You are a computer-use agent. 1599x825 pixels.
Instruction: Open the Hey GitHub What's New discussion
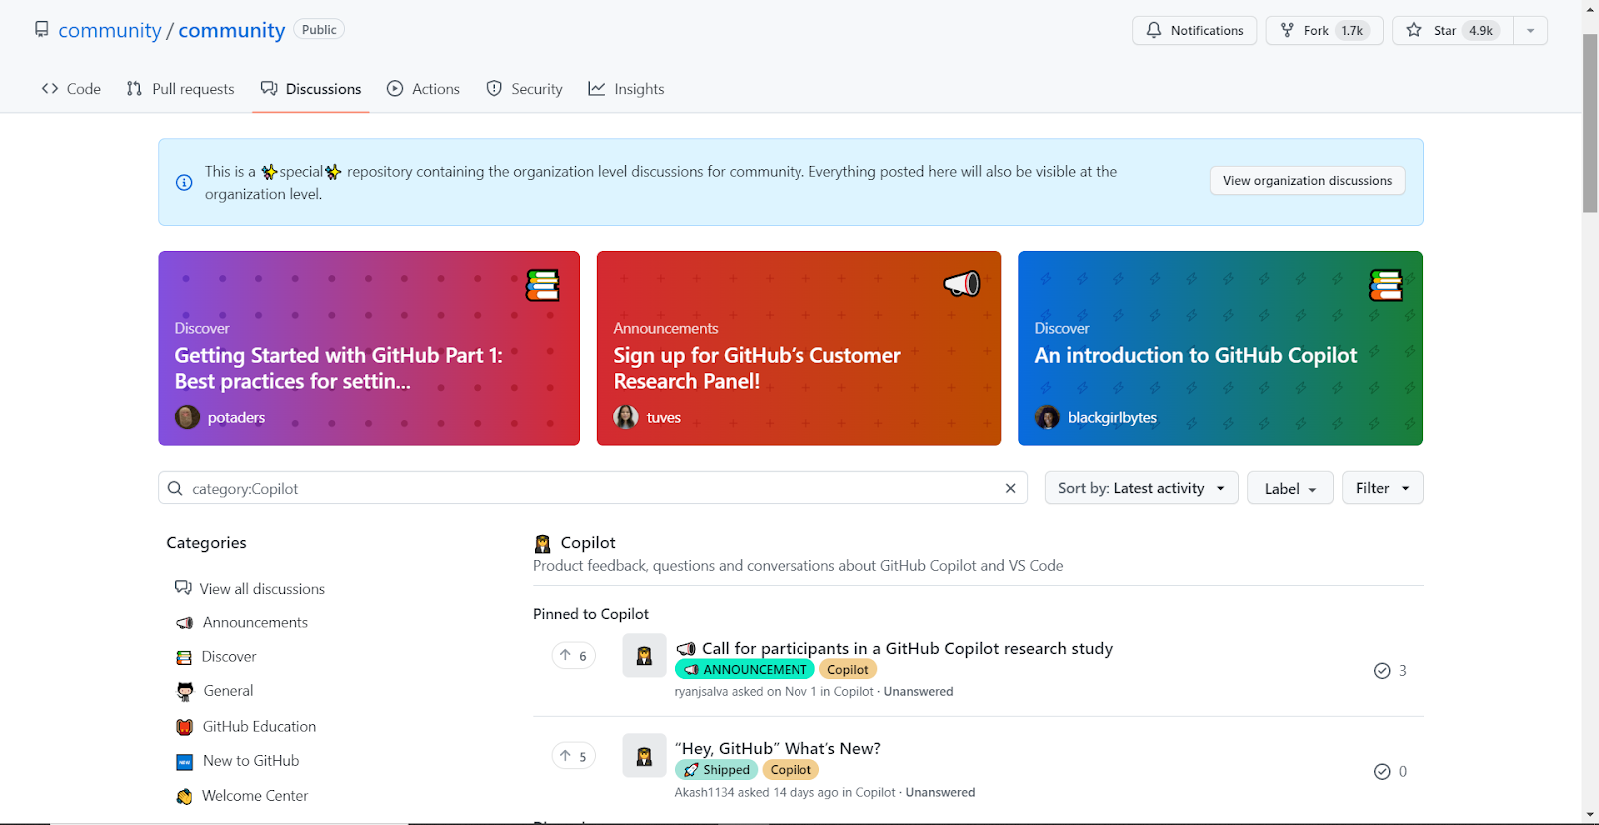pyautogui.click(x=778, y=749)
